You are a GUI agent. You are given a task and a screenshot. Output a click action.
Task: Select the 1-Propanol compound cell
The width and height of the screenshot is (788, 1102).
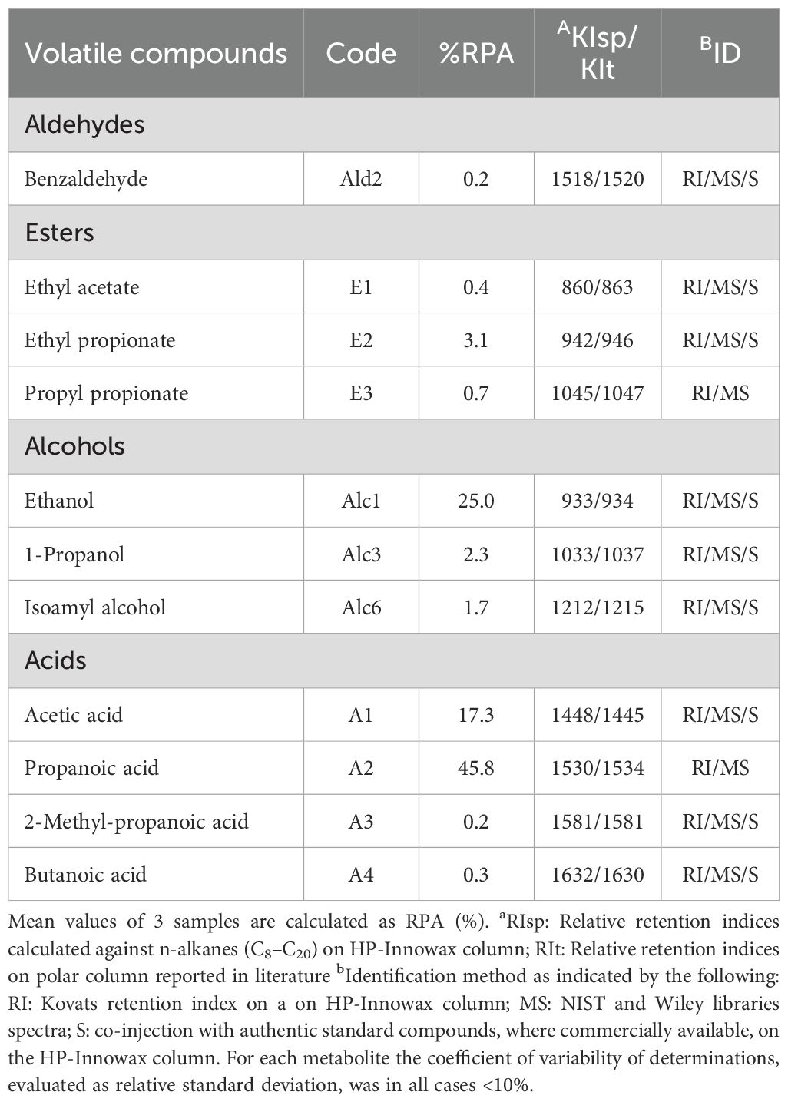[x=74, y=554]
